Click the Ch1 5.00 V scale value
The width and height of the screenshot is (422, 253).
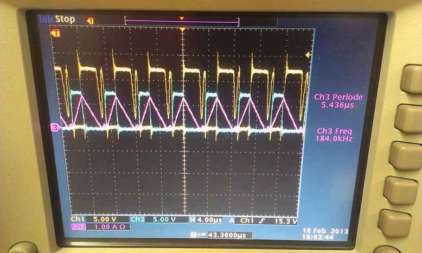coord(105,219)
